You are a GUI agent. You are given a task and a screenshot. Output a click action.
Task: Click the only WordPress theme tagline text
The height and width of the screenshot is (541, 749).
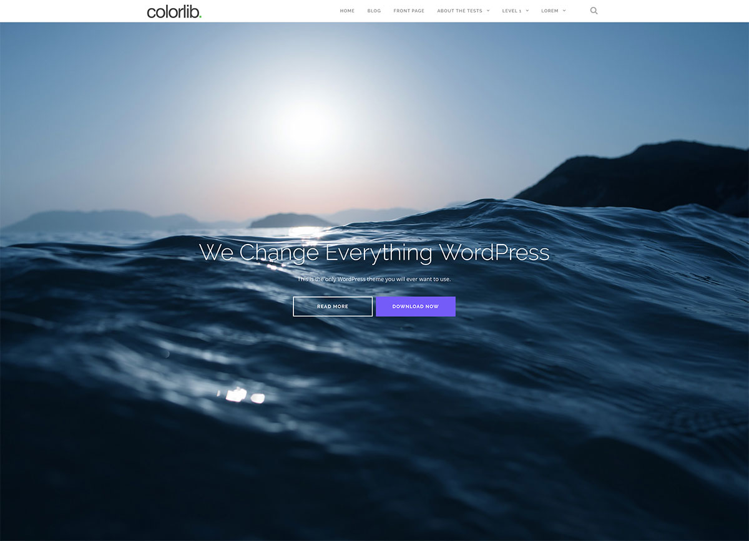tap(374, 279)
